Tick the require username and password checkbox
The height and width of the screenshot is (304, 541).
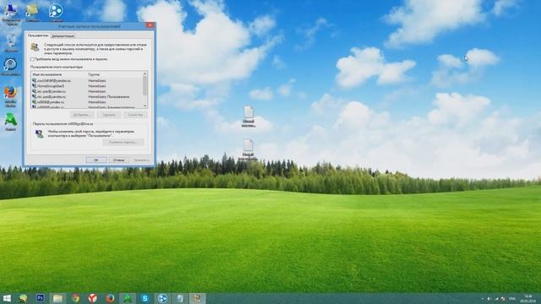pyautogui.click(x=33, y=59)
